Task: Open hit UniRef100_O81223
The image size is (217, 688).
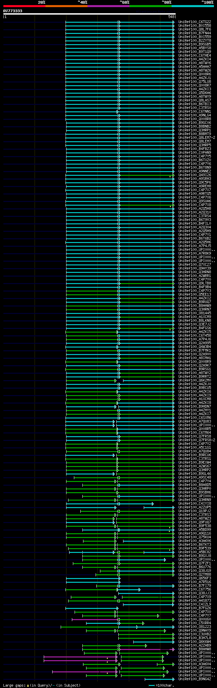Action: tap(195, 627)
